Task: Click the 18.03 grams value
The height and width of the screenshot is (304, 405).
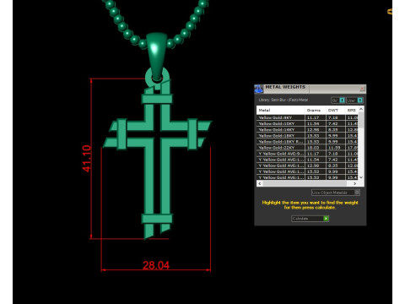Action: [313, 148]
